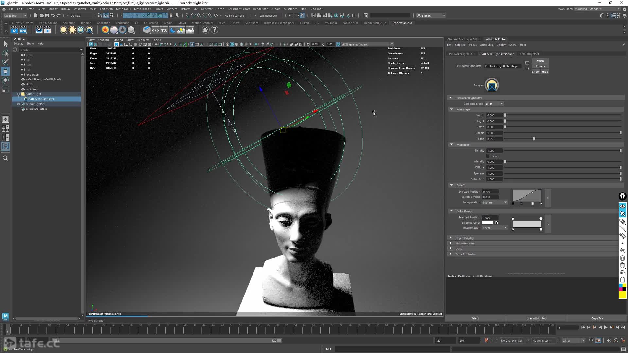Click the Selected Position 0.700 field in Falloff
Viewport: 628px width, 353px height.
(x=490, y=192)
